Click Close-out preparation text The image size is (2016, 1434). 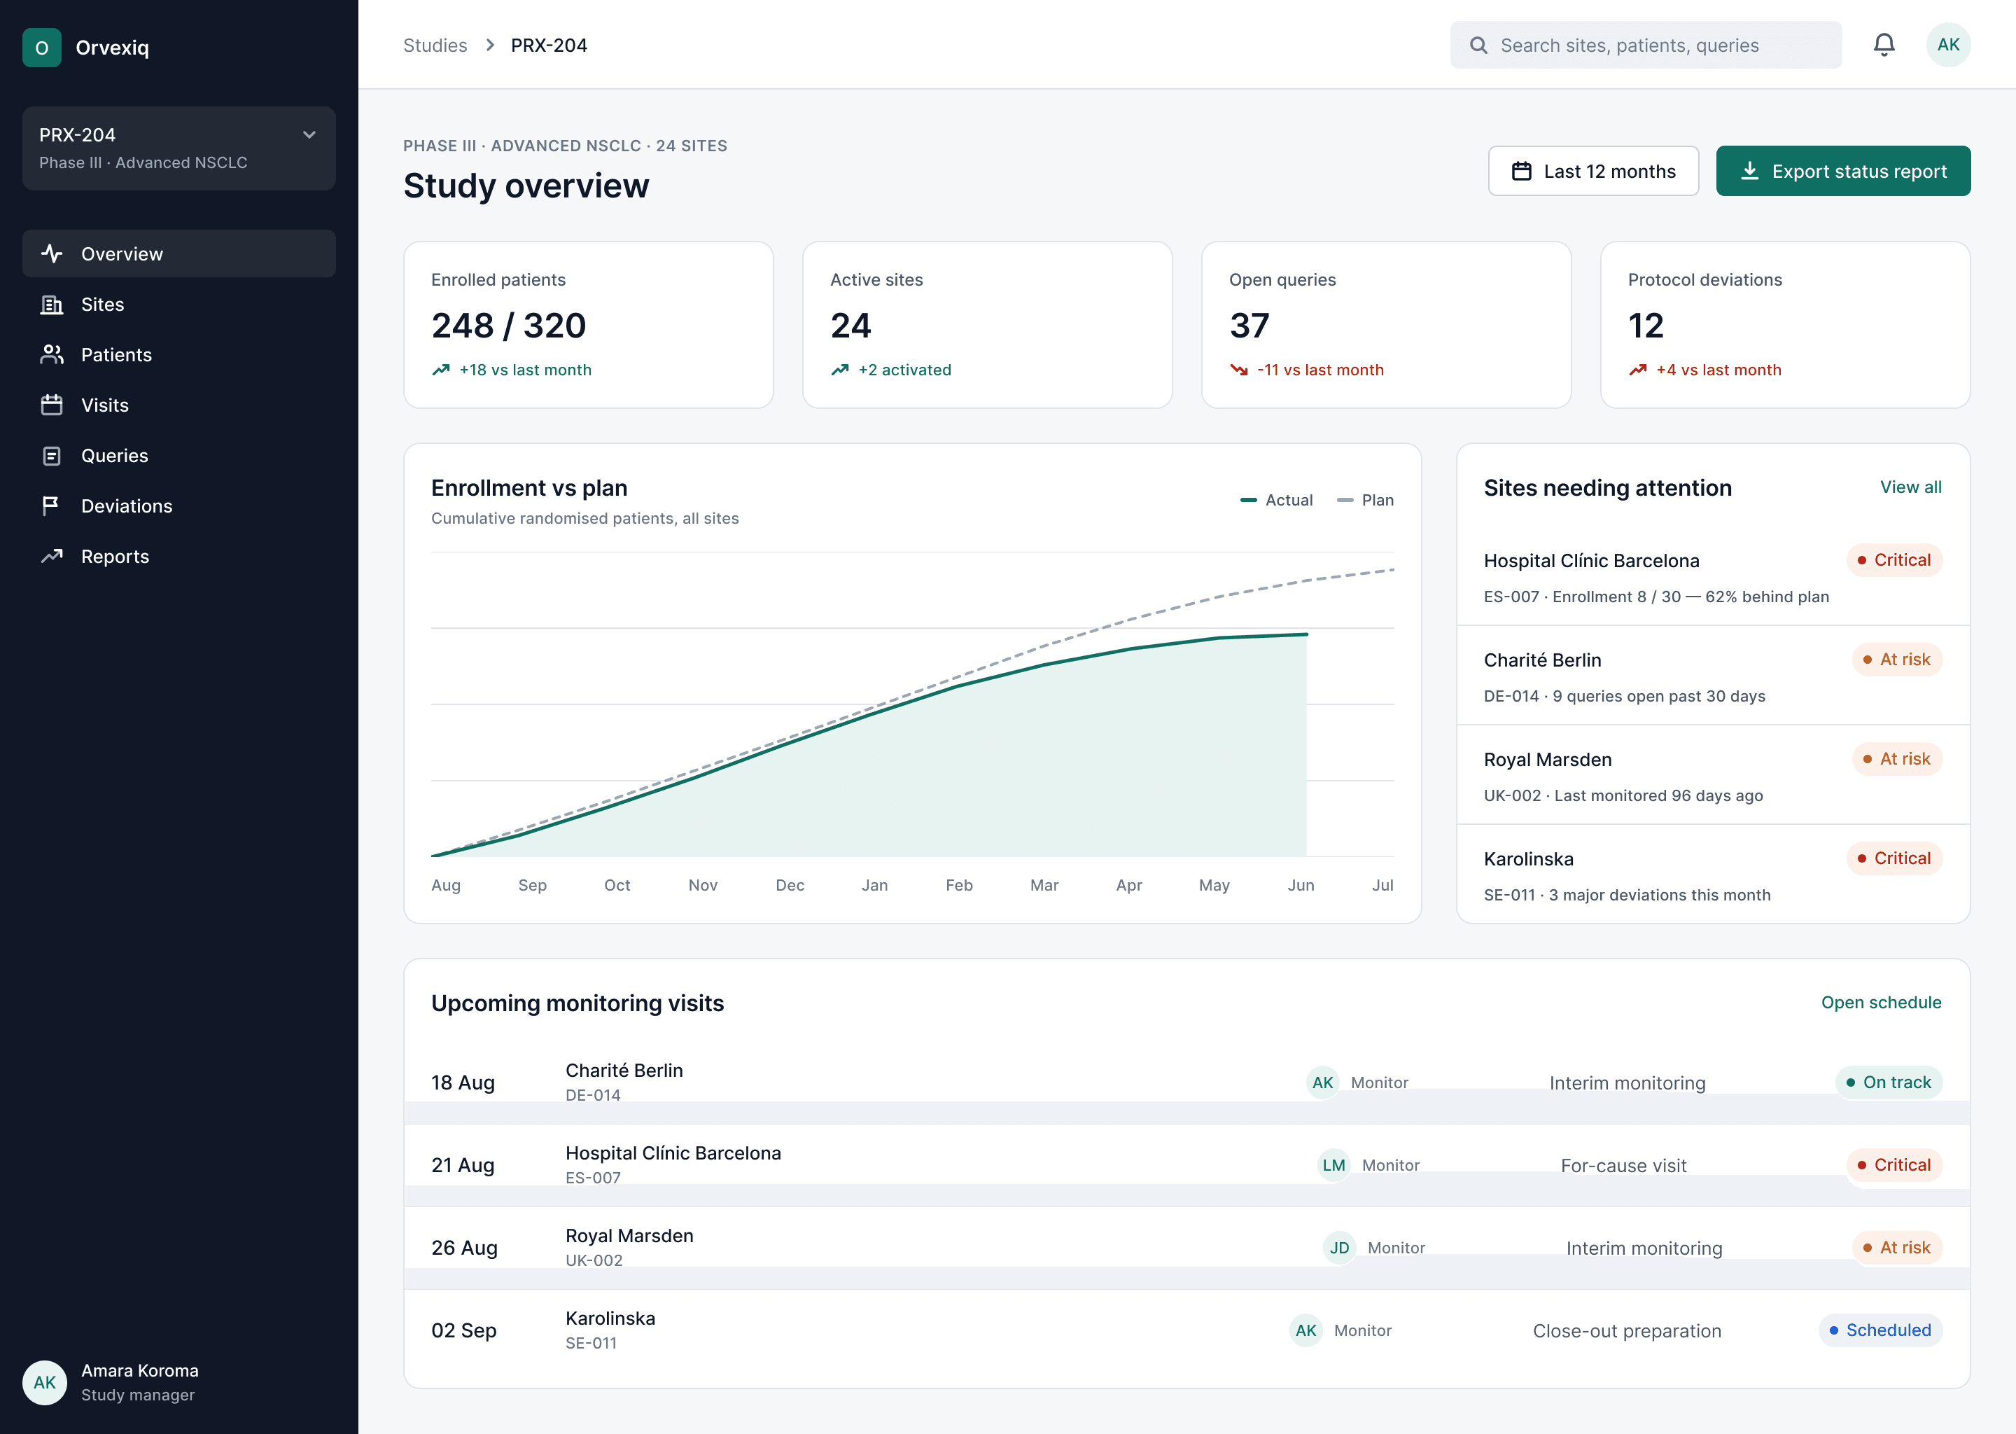(x=1627, y=1330)
